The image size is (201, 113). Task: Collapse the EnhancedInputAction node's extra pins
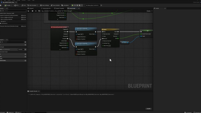[60, 50]
